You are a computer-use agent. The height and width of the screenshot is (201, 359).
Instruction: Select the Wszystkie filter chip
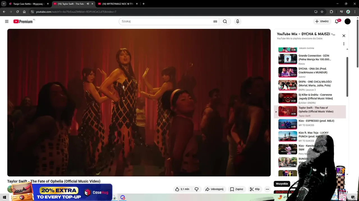[282, 184]
